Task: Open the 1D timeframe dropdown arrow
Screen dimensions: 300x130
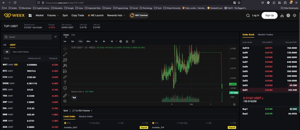Action: tap(116, 41)
